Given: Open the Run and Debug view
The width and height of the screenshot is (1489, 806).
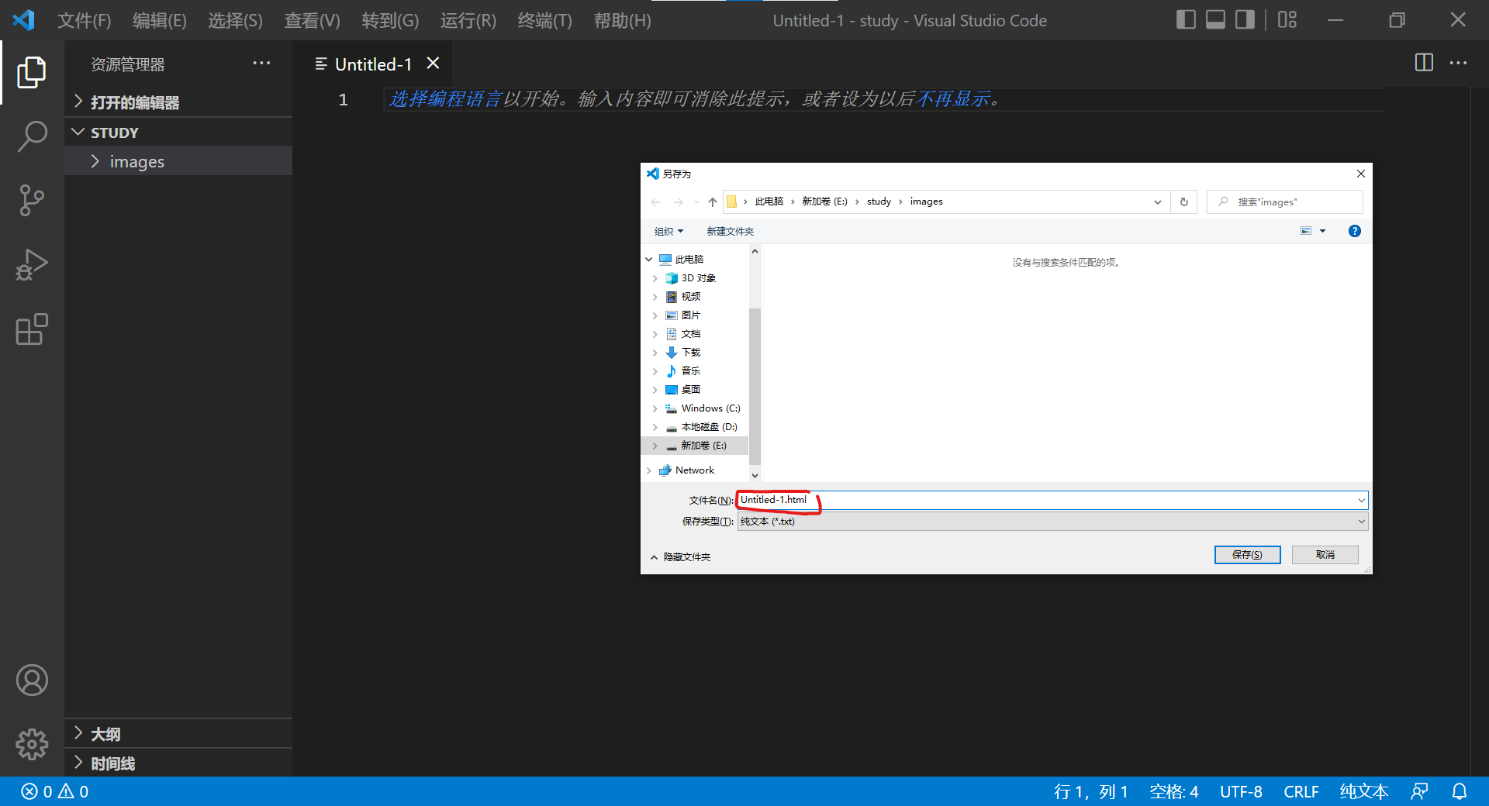Looking at the screenshot, I should 31,264.
